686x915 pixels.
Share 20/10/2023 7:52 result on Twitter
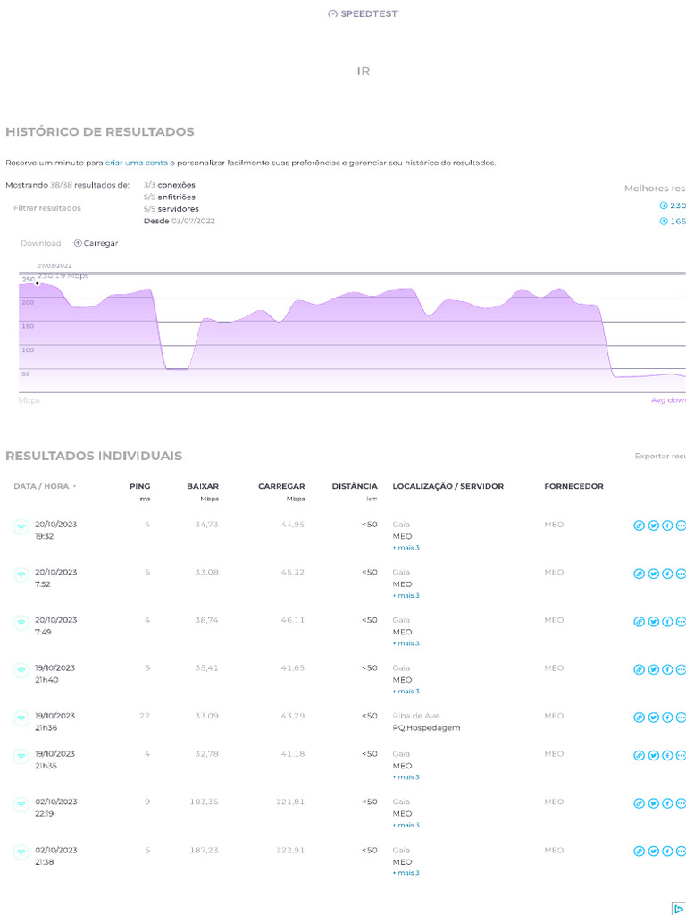coord(653,574)
